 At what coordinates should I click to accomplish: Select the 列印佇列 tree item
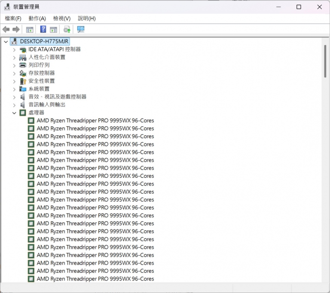(x=39, y=65)
